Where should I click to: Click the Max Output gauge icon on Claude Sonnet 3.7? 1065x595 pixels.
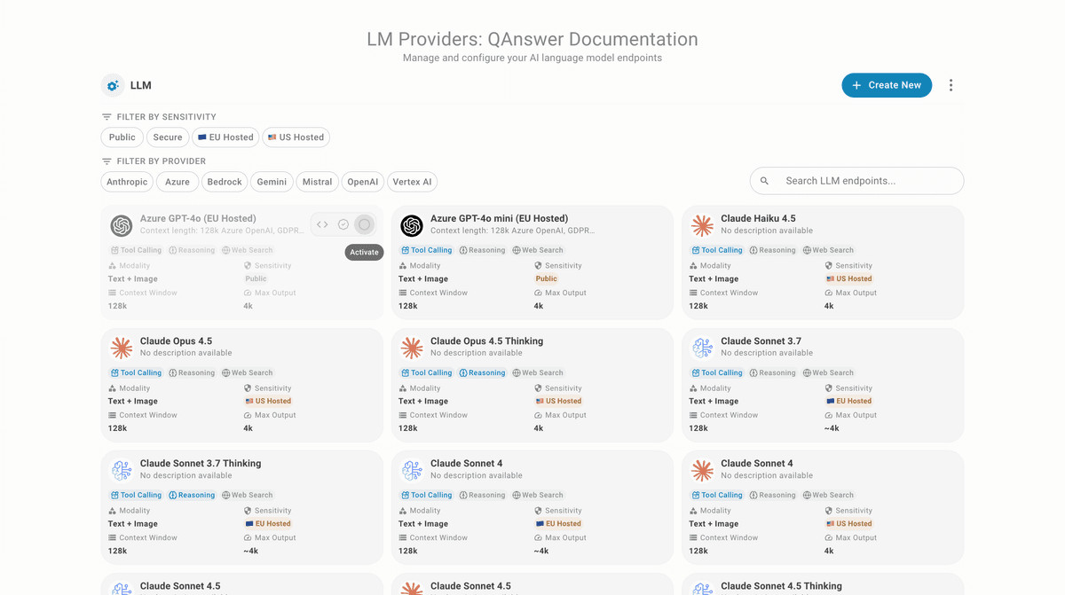(x=829, y=415)
